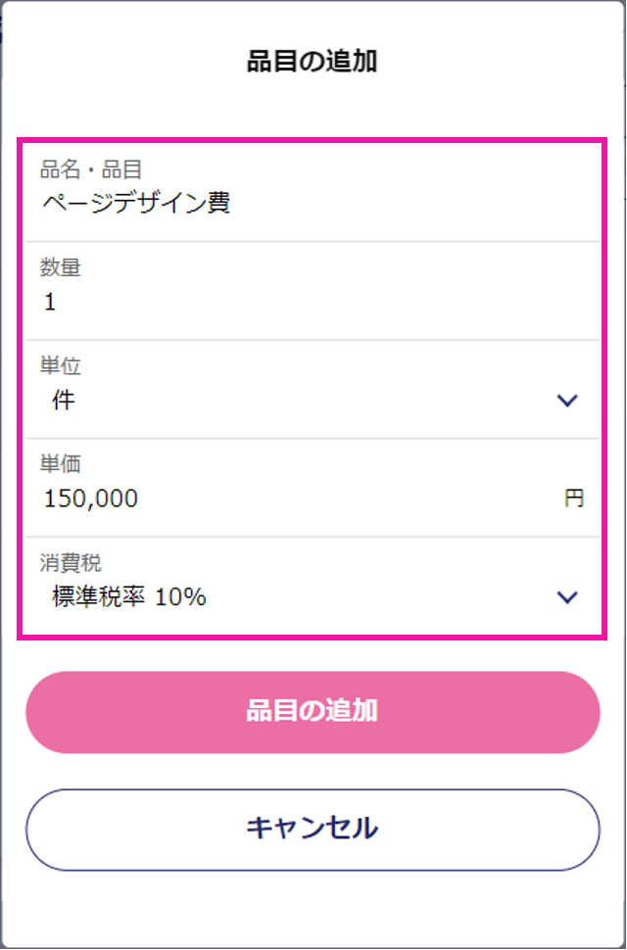This screenshot has height=950, width=627.
Task: Expand the 単位 dropdown chevron arrow
Action: tap(567, 401)
